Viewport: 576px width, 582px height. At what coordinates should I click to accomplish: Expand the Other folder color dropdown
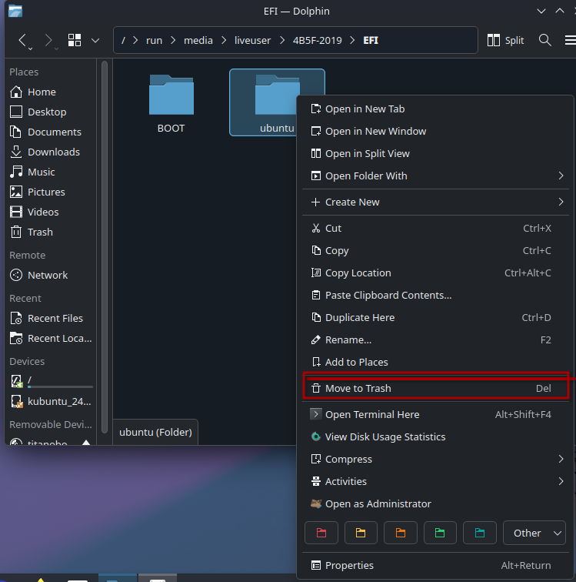[534, 533]
